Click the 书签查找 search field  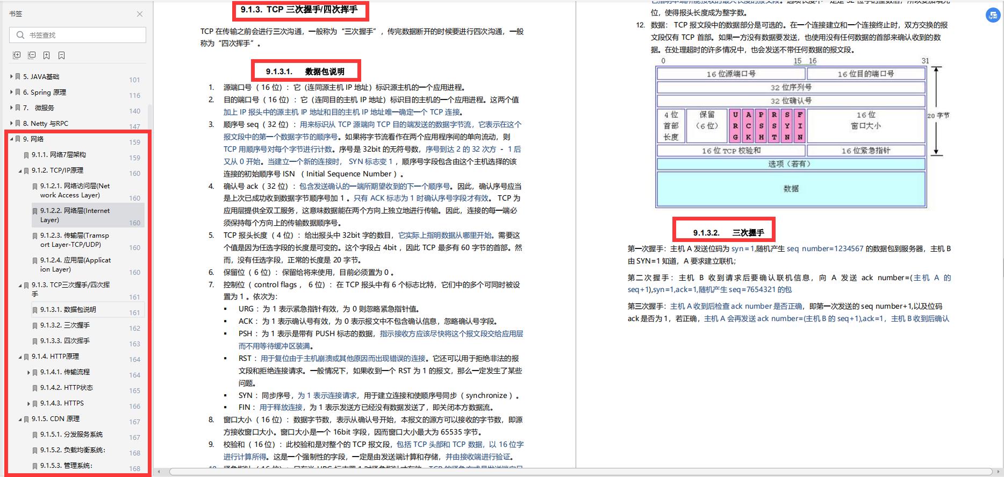[x=77, y=35]
